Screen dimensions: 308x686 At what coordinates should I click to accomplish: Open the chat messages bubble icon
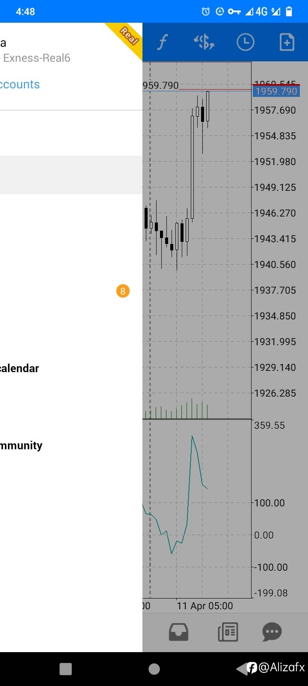tap(272, 632)
